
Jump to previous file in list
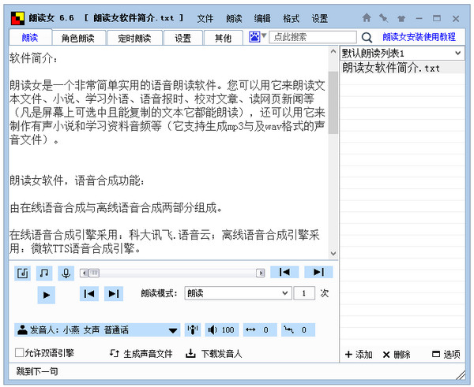[x=284, y=272]
